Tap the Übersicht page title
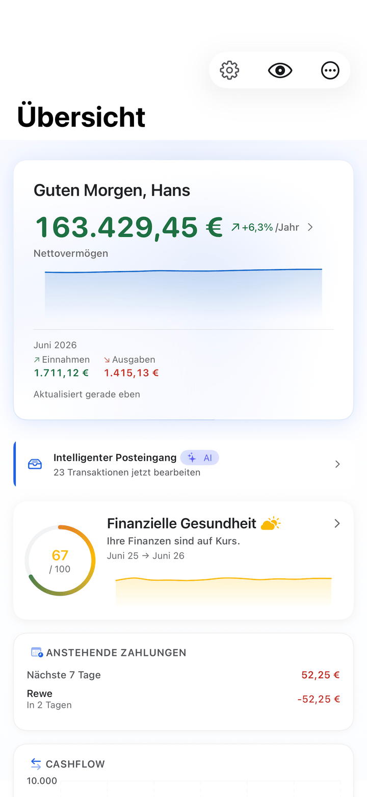This screenshot has height=797, width=367. point(82,116)
